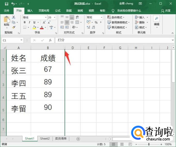Image resolution: width=176 pixels, height=147 pixels.
Task: Add a new sheet with the plus icon
Action: point(78,139)
